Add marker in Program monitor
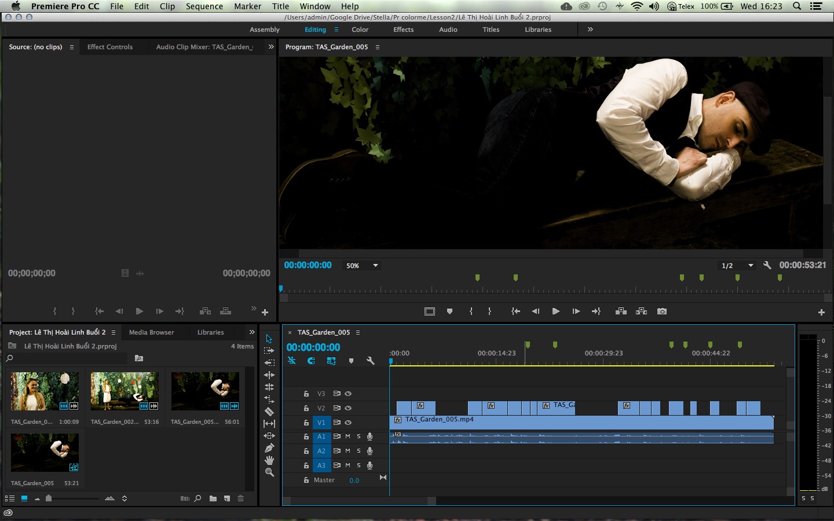This screenshot has height=521, width=834. tap(449, 311)
